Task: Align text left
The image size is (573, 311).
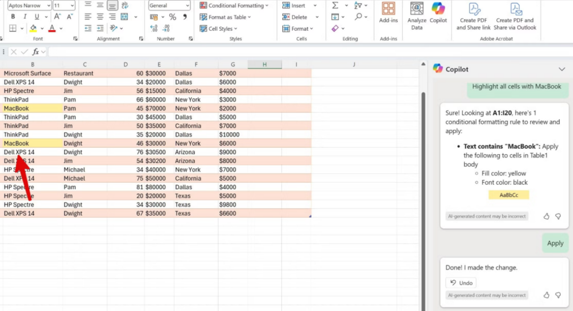Action: (x=88, y=17)
